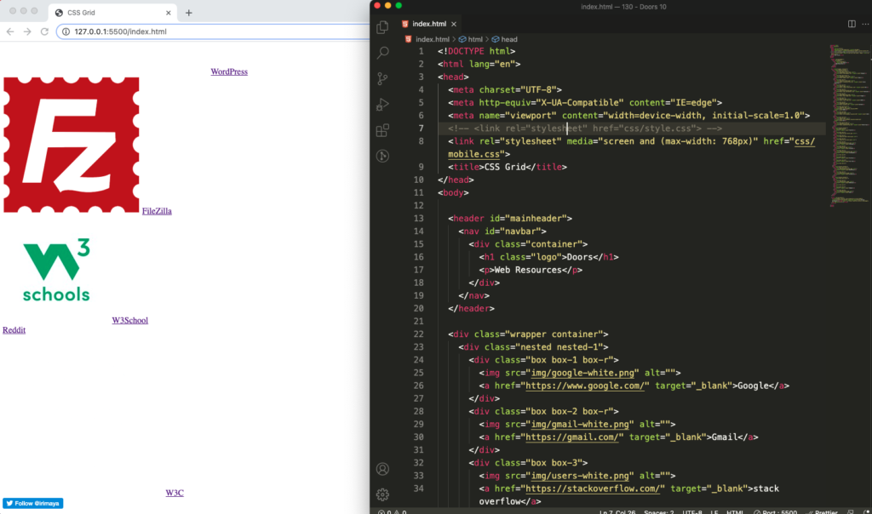The height and width of the screenshot is (514, 872).
Task: Click the https://stackoverflow.com/ URL in code
Action: (593, 488)
